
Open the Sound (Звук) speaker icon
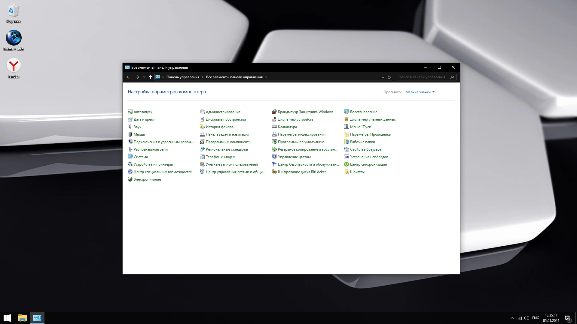tap(130, 127)
